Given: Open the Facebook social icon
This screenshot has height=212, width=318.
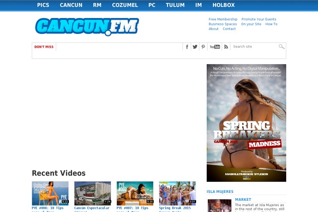Looking at the screenshot, I should click(x=187, y=47).
